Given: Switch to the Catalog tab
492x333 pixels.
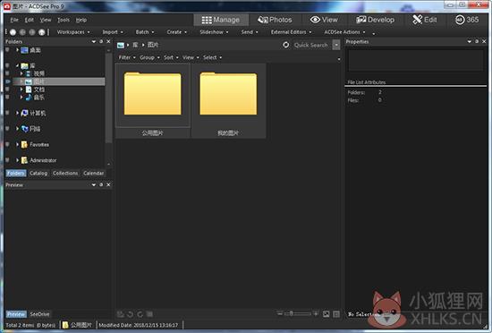Looking at the screenshot, I should coord(38,174).
